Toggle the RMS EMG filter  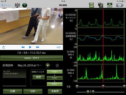tap(55, 84)
